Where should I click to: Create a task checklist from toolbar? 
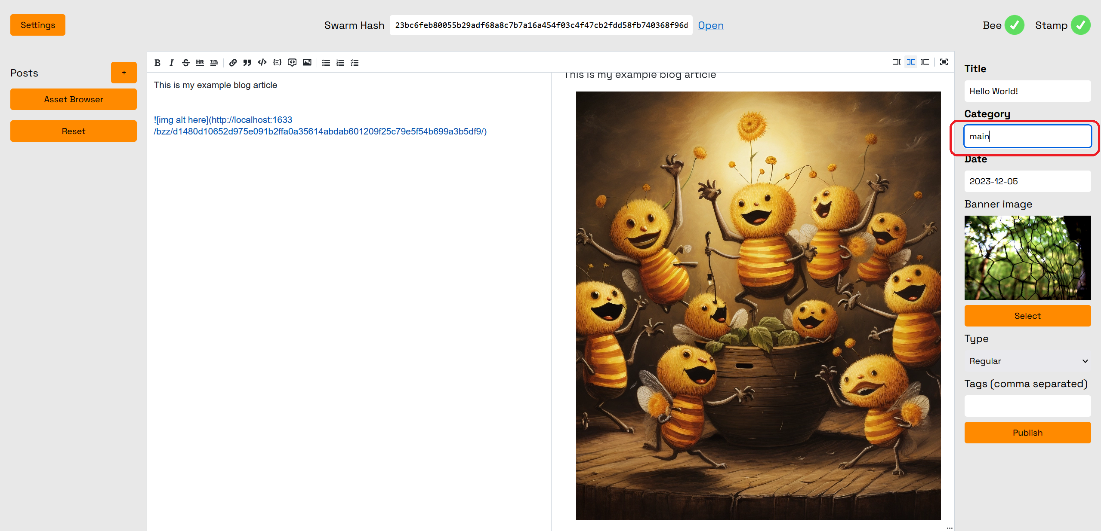click(355, 63)
